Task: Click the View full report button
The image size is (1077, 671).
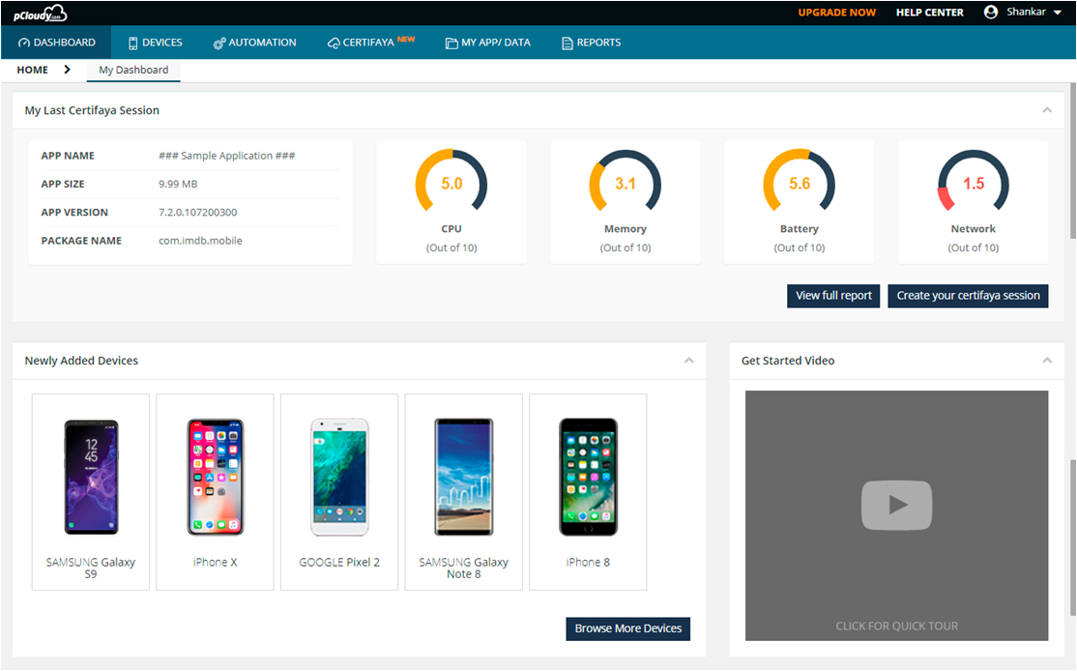Action: (833, 296)
